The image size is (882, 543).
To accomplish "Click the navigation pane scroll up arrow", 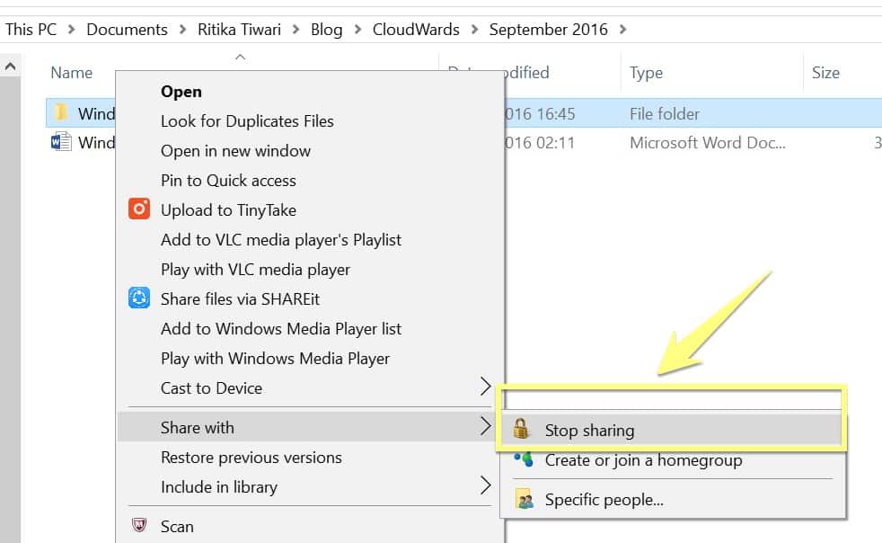I will pos(10,67).
